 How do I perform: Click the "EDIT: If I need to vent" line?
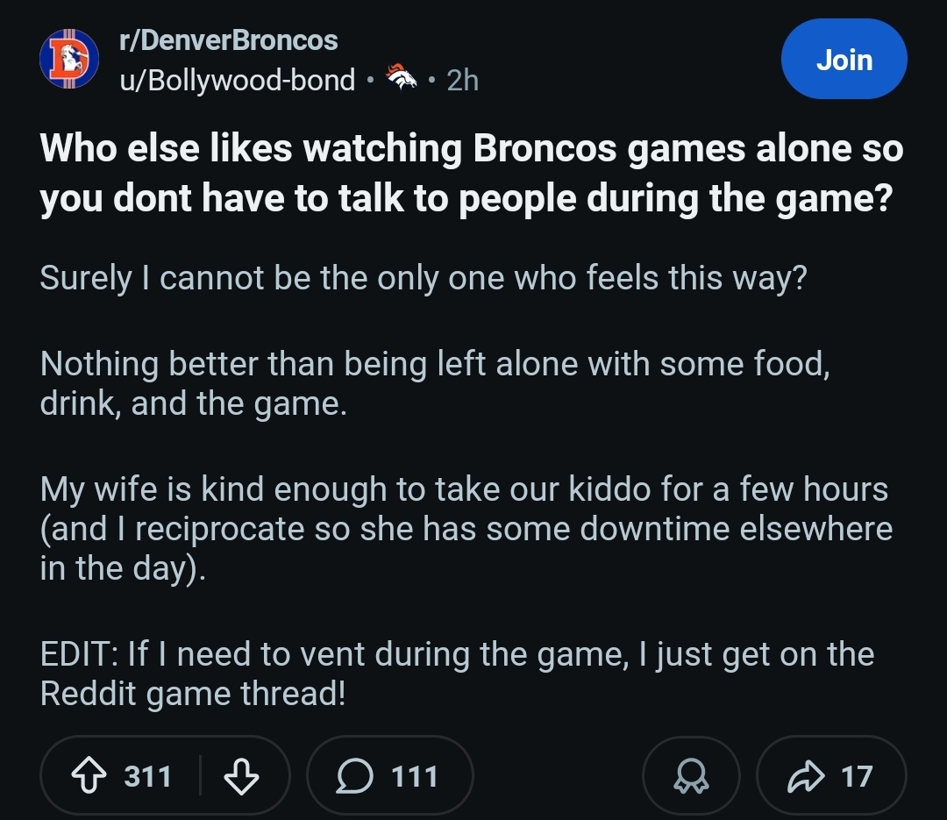[x=456, y=654]
